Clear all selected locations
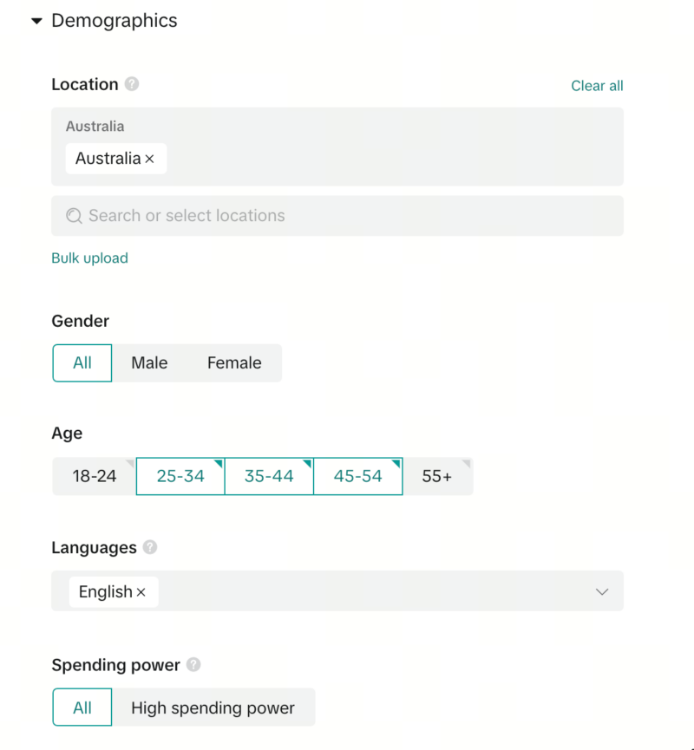This screenshot has width=694, height=750. point(597,86)
